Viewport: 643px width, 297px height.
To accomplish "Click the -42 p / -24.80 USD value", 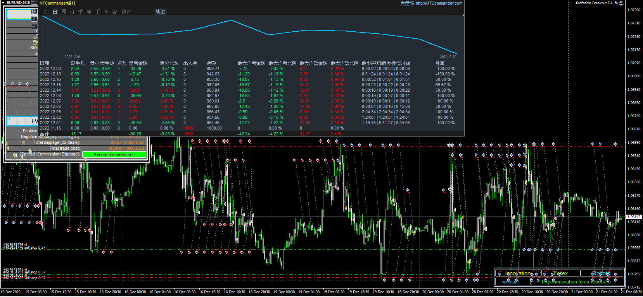I will click(x=126, y=142).
